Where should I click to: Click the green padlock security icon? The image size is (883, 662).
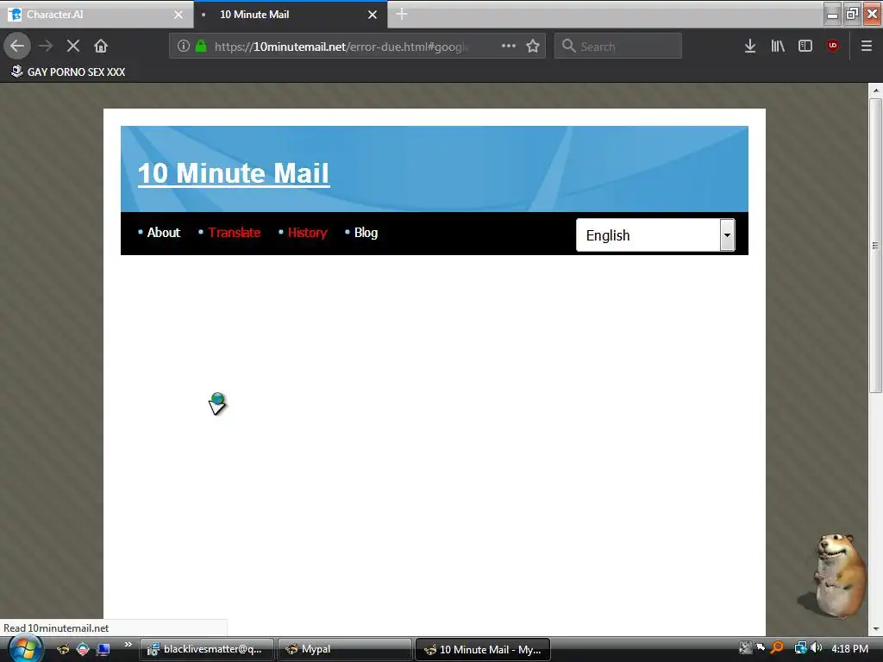point(200,46)
